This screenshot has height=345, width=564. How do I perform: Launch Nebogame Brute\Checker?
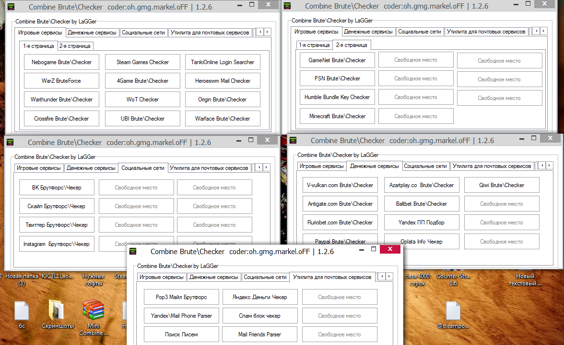tap(61, 62)
